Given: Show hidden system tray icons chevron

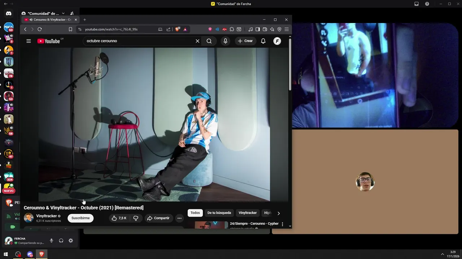Looking at the screenshot, I should pyautogui.click(x=443, y=254).
